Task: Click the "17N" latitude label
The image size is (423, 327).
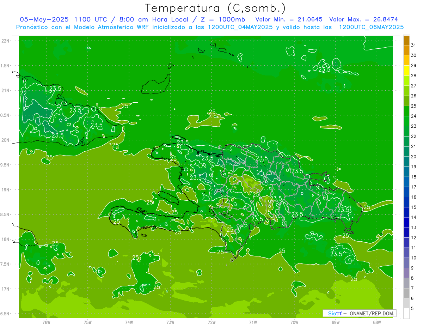Action: click(5, 289)
